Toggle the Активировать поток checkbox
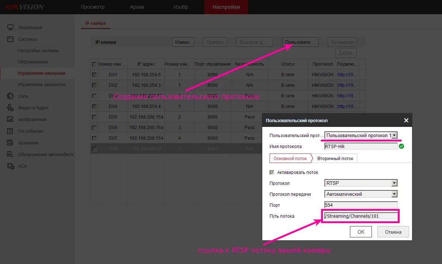 (x=272, y=172)
